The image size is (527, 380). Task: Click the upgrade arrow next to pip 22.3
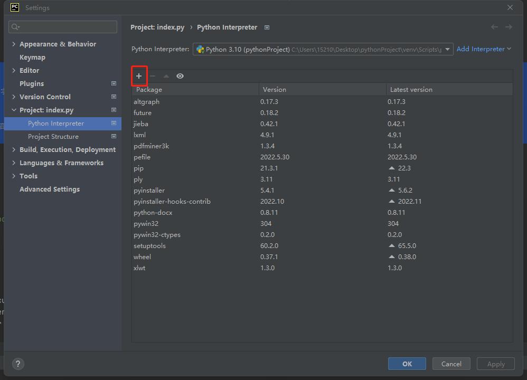(391, 168)
